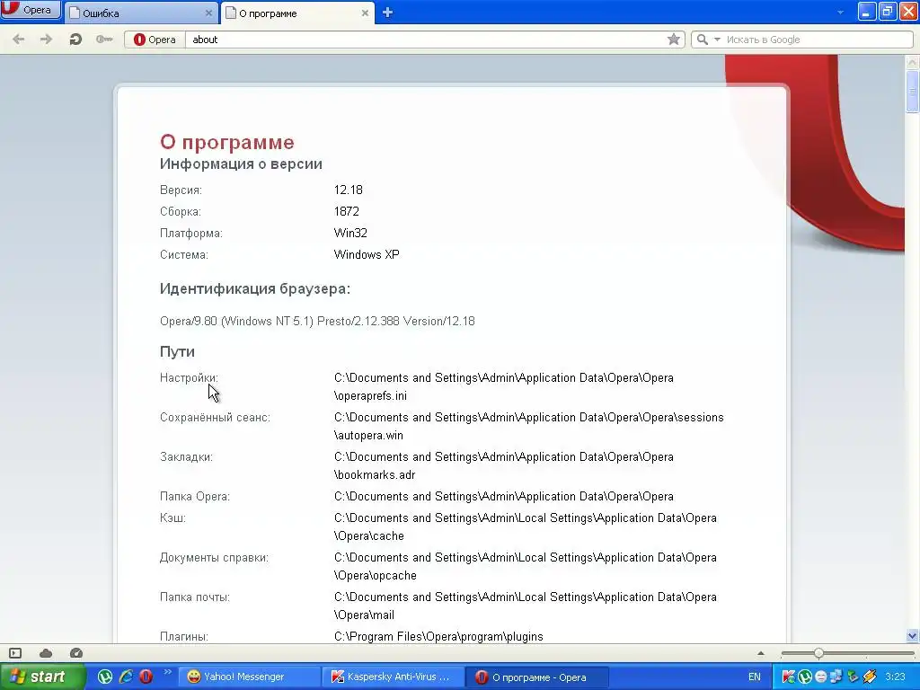Click the Win32 platform value
Screen dimensions: 920x690
click(x=350, y=233)
